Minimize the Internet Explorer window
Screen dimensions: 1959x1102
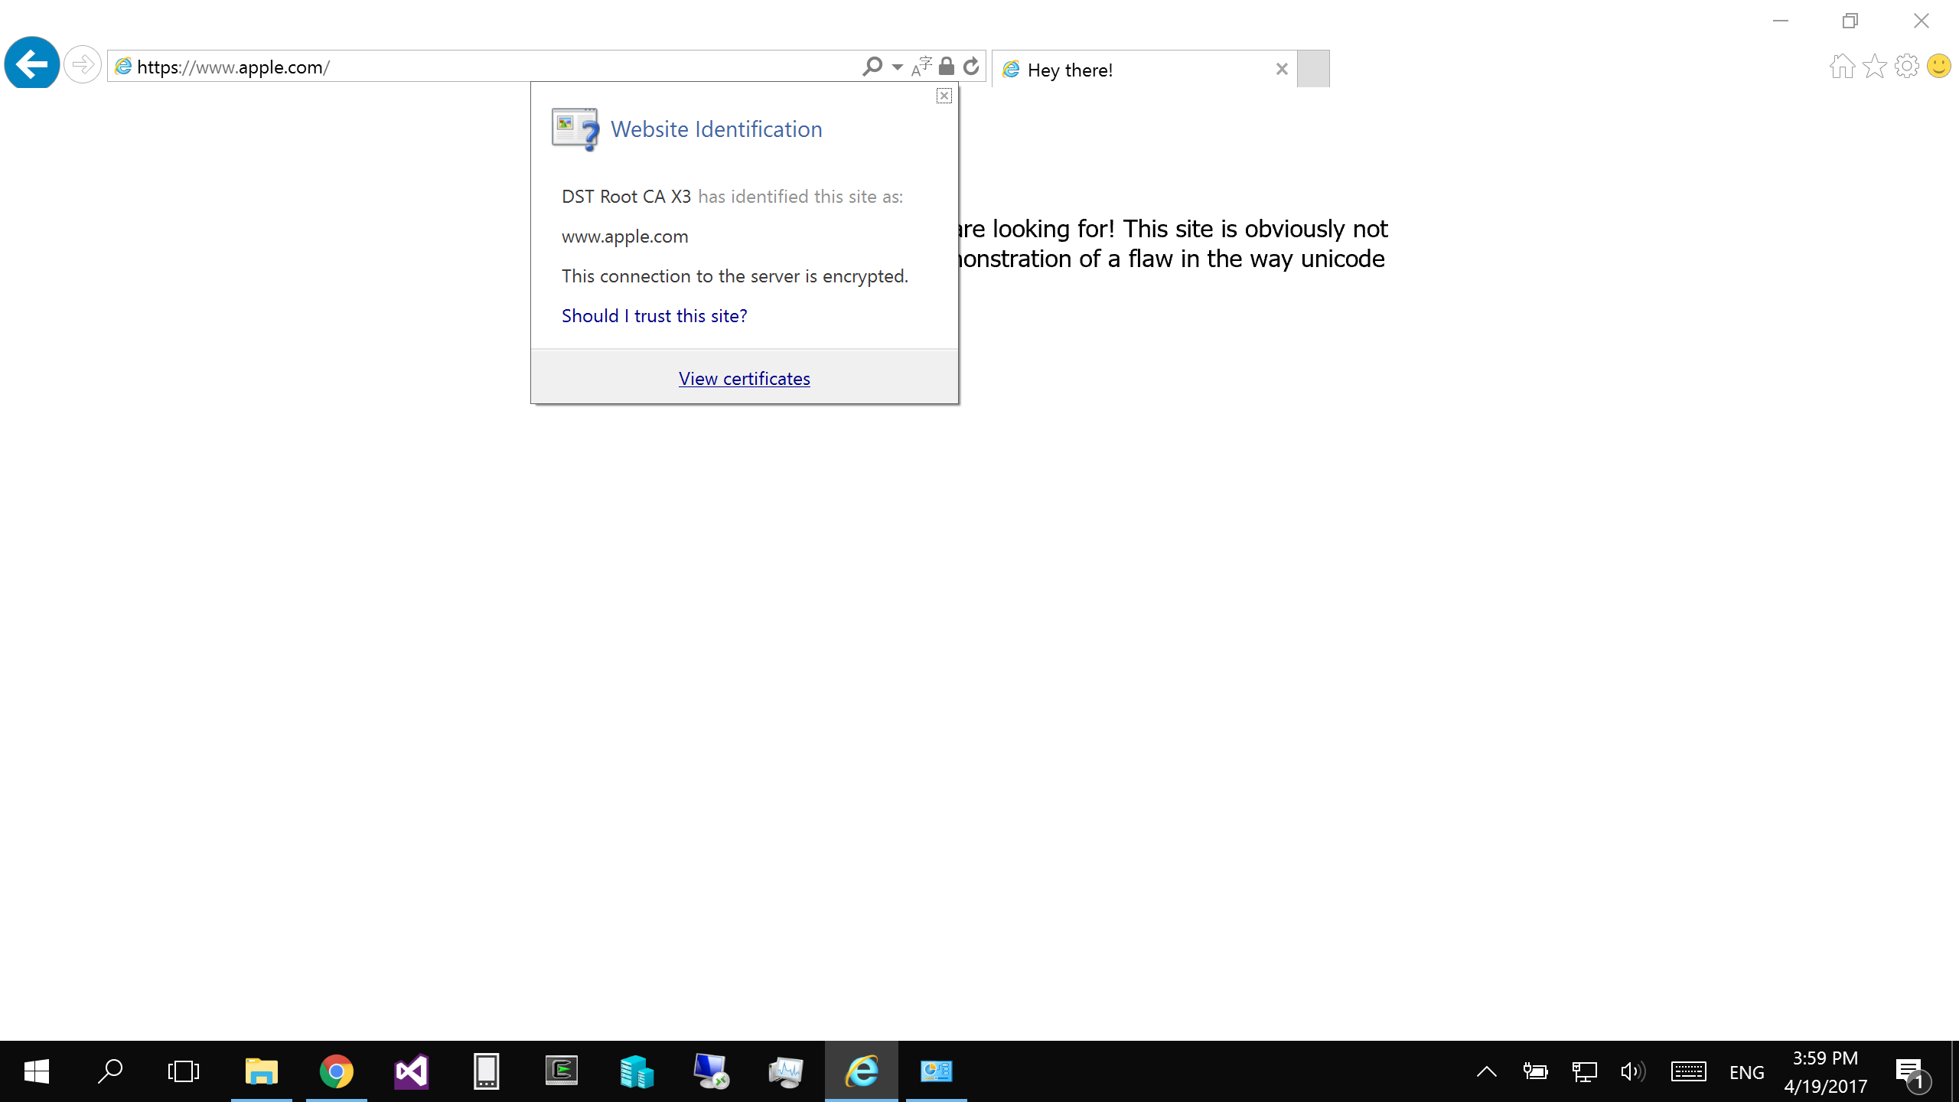tap(1781, 21)
